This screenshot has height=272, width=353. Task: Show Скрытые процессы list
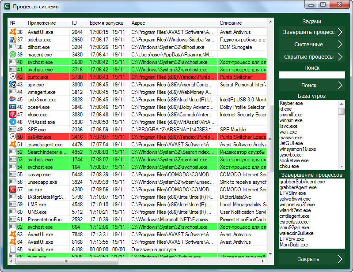pos(311,57)
